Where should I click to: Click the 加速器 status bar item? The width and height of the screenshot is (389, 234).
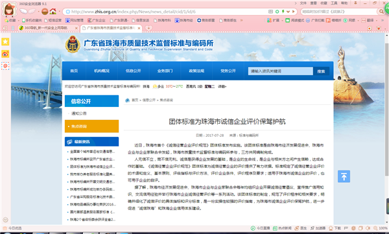point(318,228)
